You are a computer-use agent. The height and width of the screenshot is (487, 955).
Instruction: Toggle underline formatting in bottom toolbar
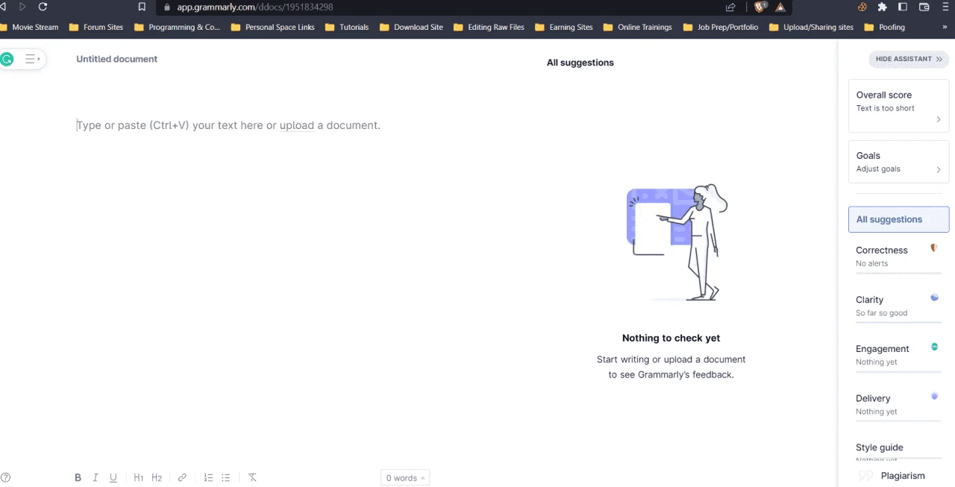113,478
